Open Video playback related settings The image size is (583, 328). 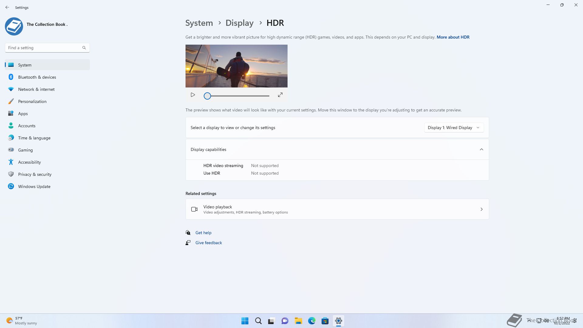point(337,209)
